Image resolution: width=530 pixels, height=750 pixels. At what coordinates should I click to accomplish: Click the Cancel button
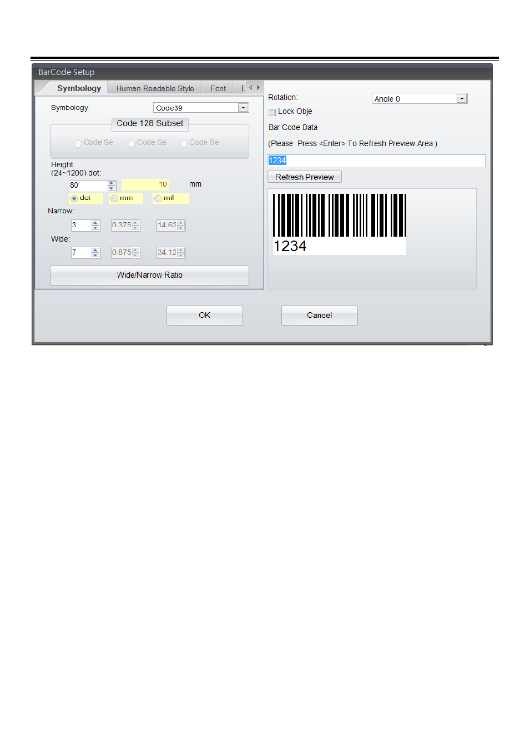320,316
